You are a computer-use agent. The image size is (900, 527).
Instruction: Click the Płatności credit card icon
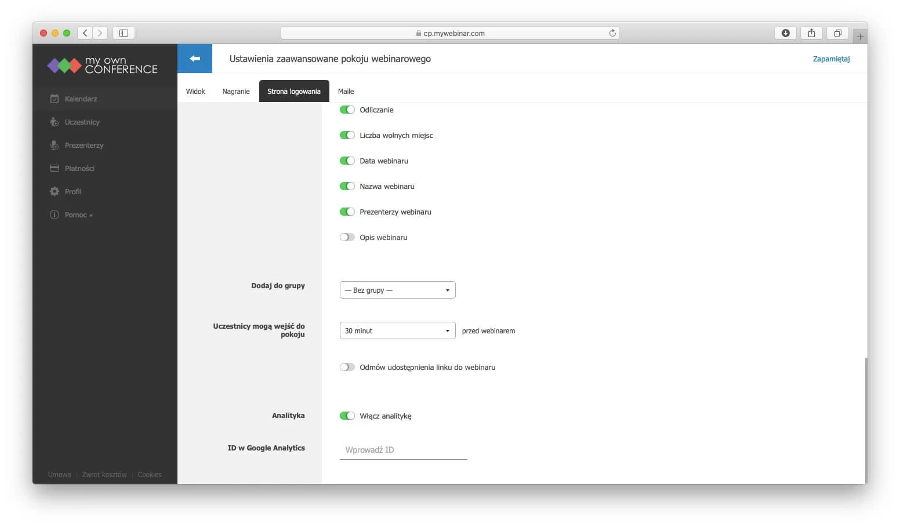(x=55, y=168)
